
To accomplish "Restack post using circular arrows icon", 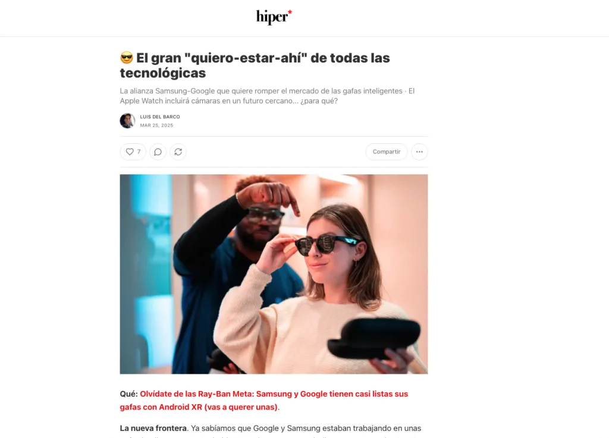I will pyautogui.click(x=178, y=152).
